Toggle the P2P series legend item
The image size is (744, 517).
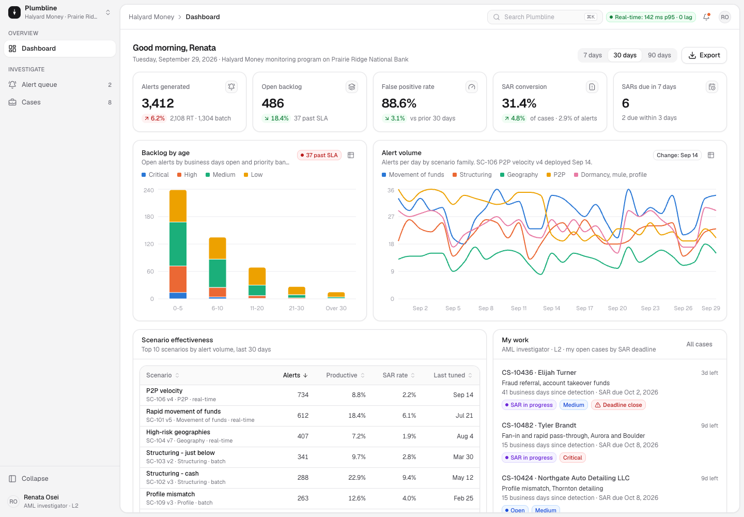tap(556, 175)
